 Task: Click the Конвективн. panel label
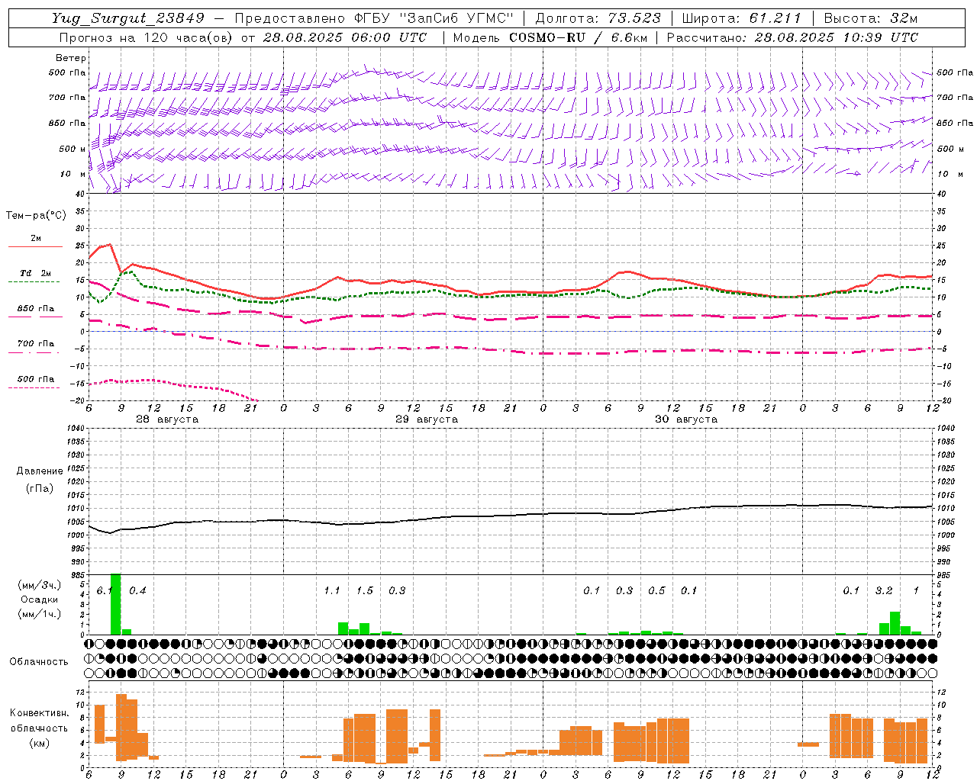pyautogui.click(x=40, y=713)
